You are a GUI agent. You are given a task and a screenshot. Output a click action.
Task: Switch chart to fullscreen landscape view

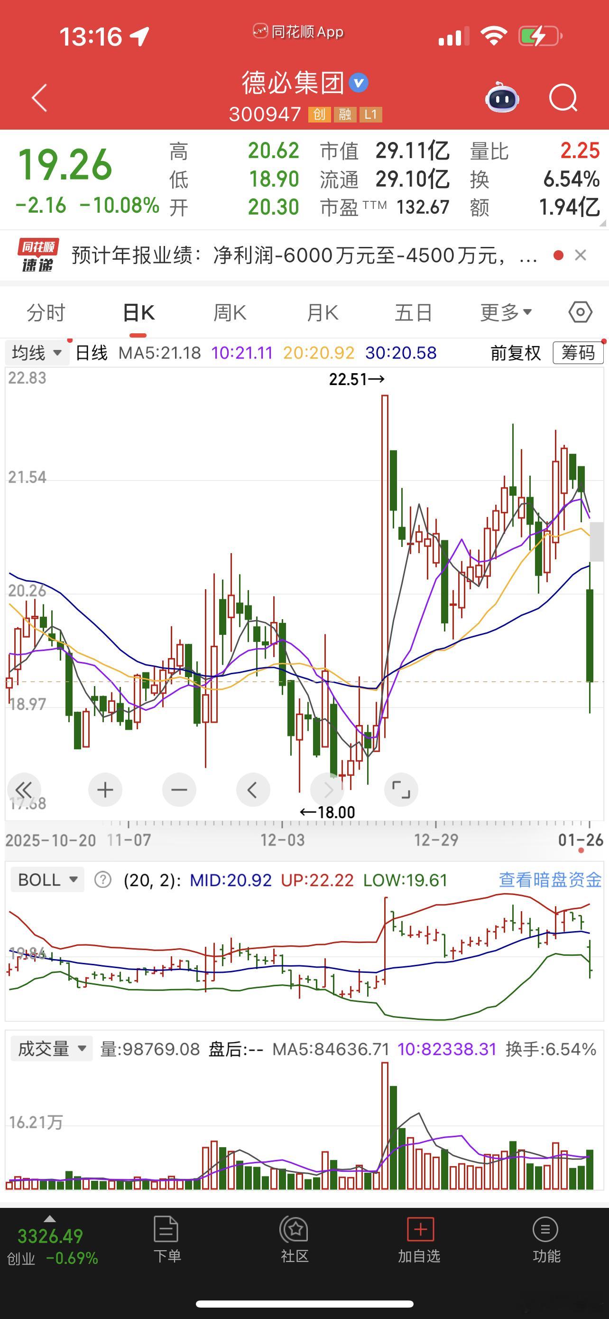[x=401, y=790]
